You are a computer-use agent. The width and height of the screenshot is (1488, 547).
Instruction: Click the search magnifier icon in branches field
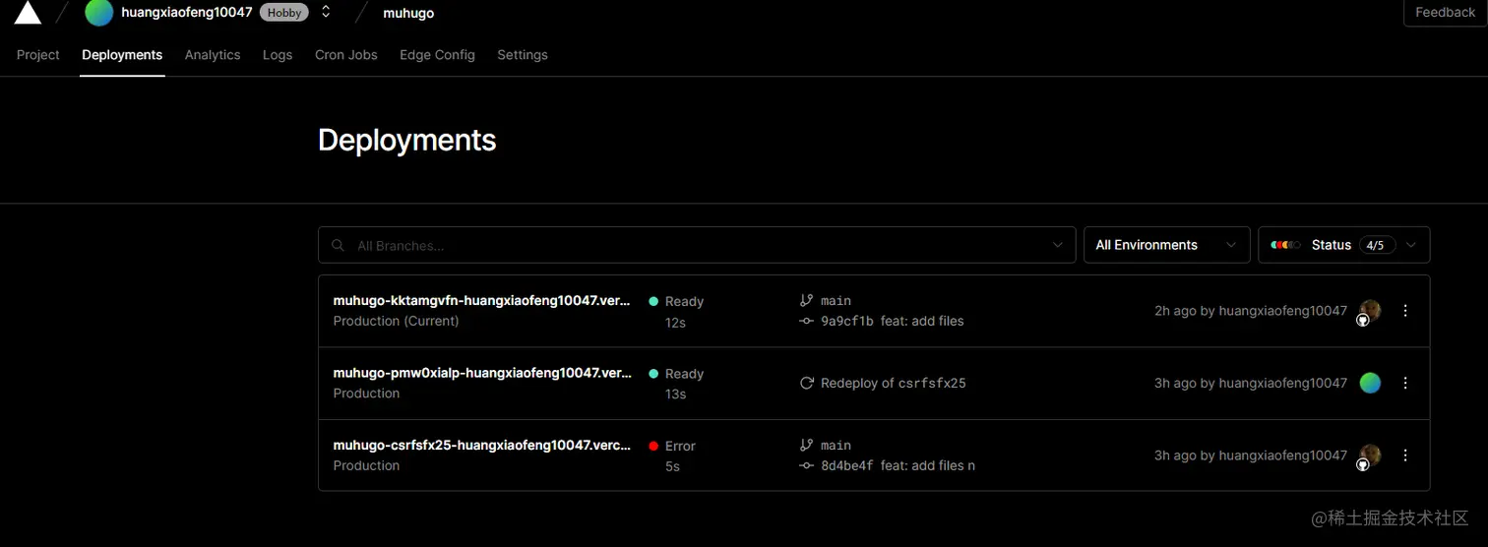339,245
